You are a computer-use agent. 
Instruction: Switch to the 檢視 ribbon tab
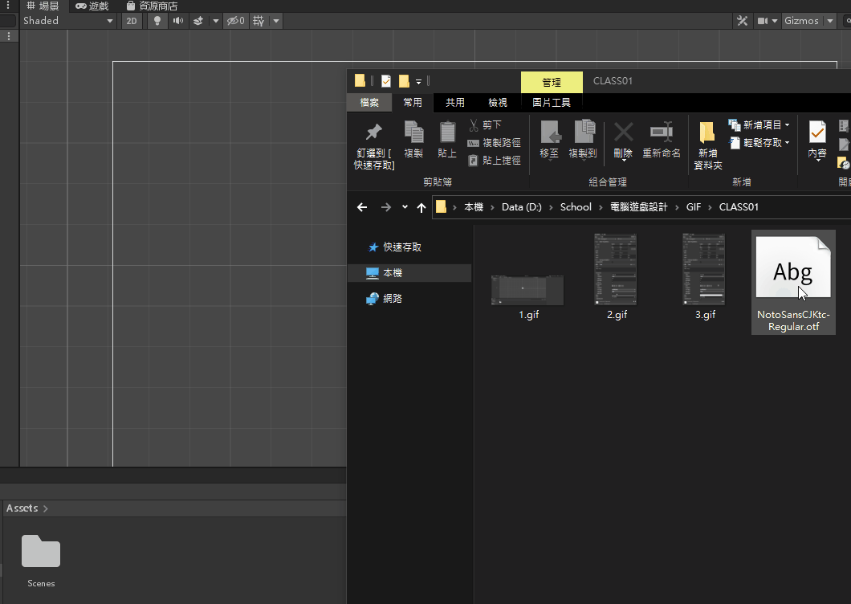498,103
